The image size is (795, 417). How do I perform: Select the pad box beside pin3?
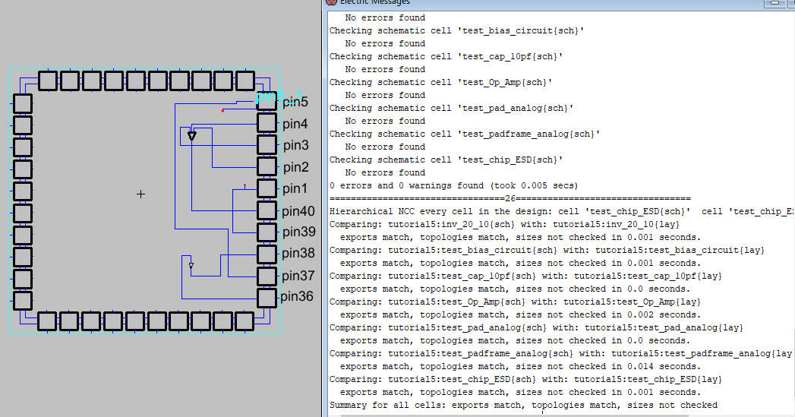pyautogui.click(x=267, y=144)
